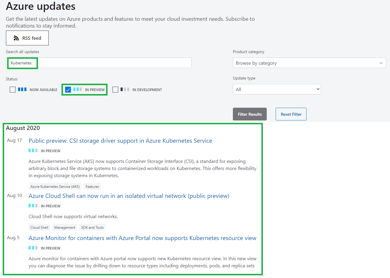Click the NOW AVAILABLE status bars icon
390x278 pixels.
[x=22, y=89]
